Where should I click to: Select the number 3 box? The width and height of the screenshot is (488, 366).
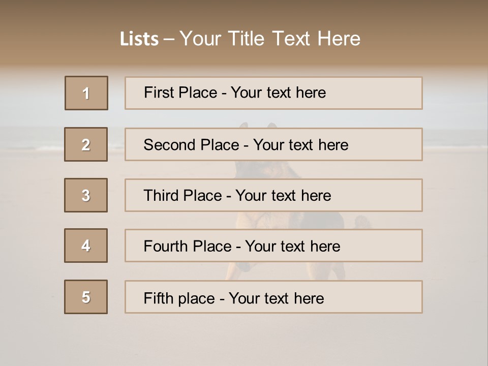click(86, 195)
